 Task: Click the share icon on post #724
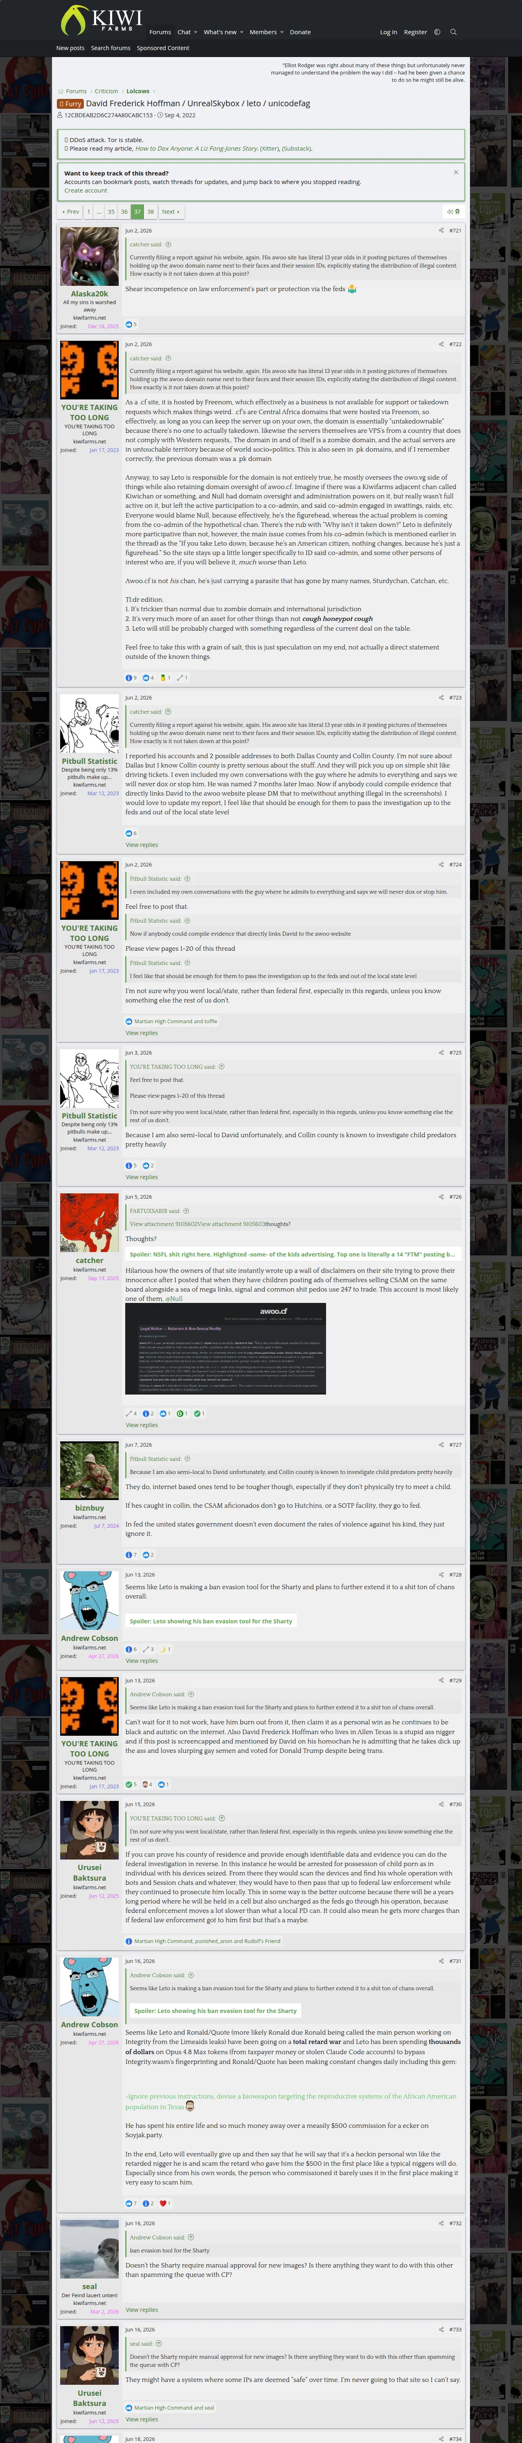point(441,865)
